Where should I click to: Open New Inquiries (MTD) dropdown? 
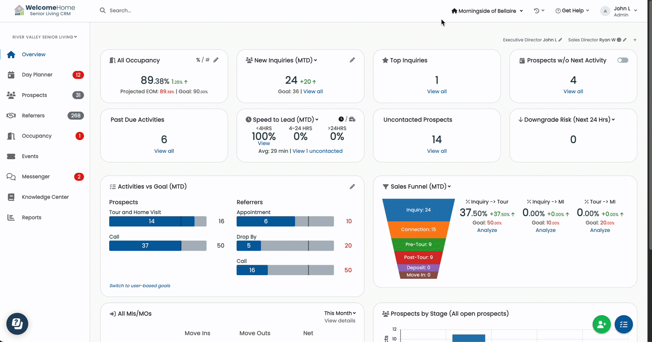coord(286,60)
